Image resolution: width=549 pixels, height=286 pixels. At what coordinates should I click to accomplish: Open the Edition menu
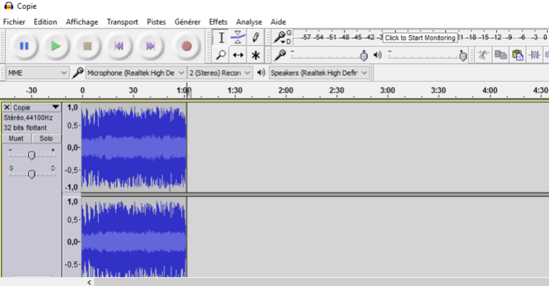tap(45, 22)
